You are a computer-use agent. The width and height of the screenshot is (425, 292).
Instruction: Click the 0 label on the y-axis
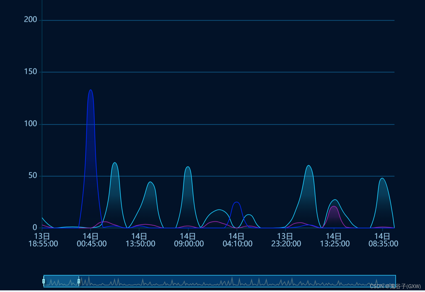point(35,228)
